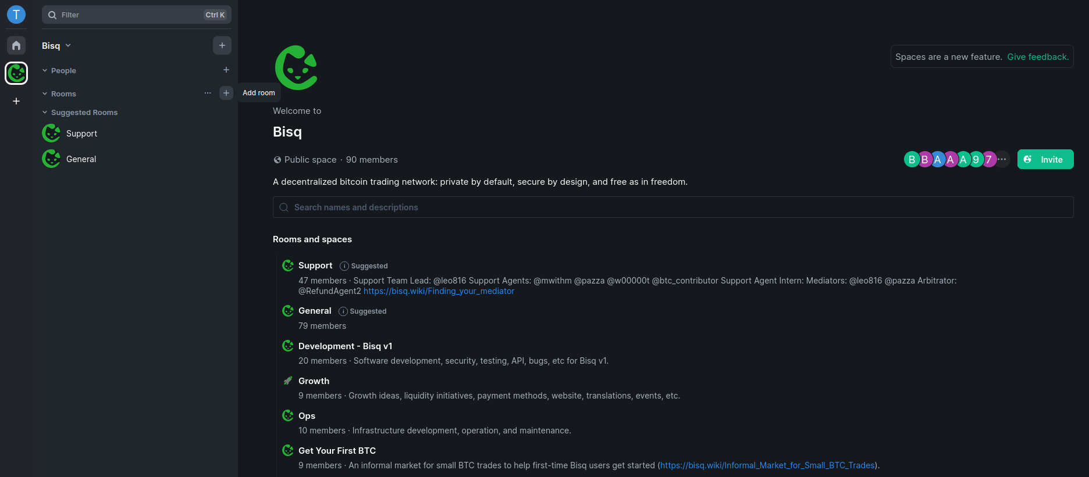Click the create space plus icon
1089x477 pixels.
(16, 101)
